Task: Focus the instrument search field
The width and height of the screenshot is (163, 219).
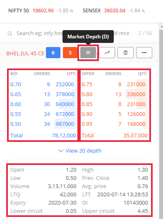Action: (x=73, y=33)
